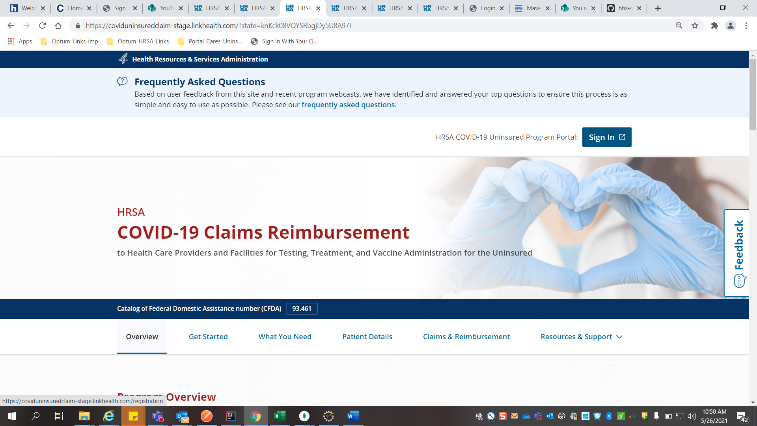Open the Portal_Cares_Unins bookmark folder
757x426 pixels.
[210, 41]
